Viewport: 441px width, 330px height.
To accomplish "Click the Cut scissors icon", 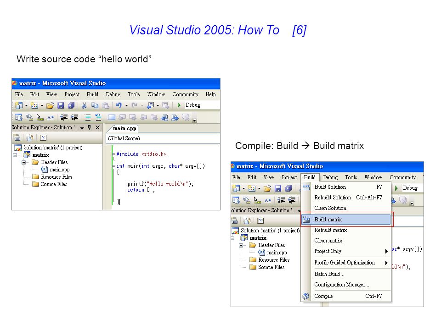I will 84,105.
